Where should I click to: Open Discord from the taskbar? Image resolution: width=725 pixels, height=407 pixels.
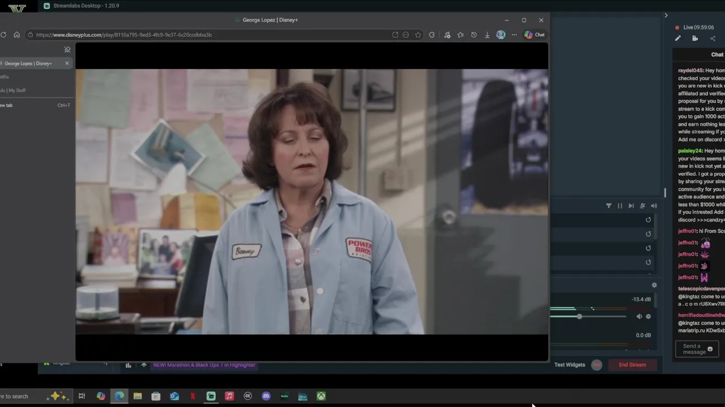266,396
